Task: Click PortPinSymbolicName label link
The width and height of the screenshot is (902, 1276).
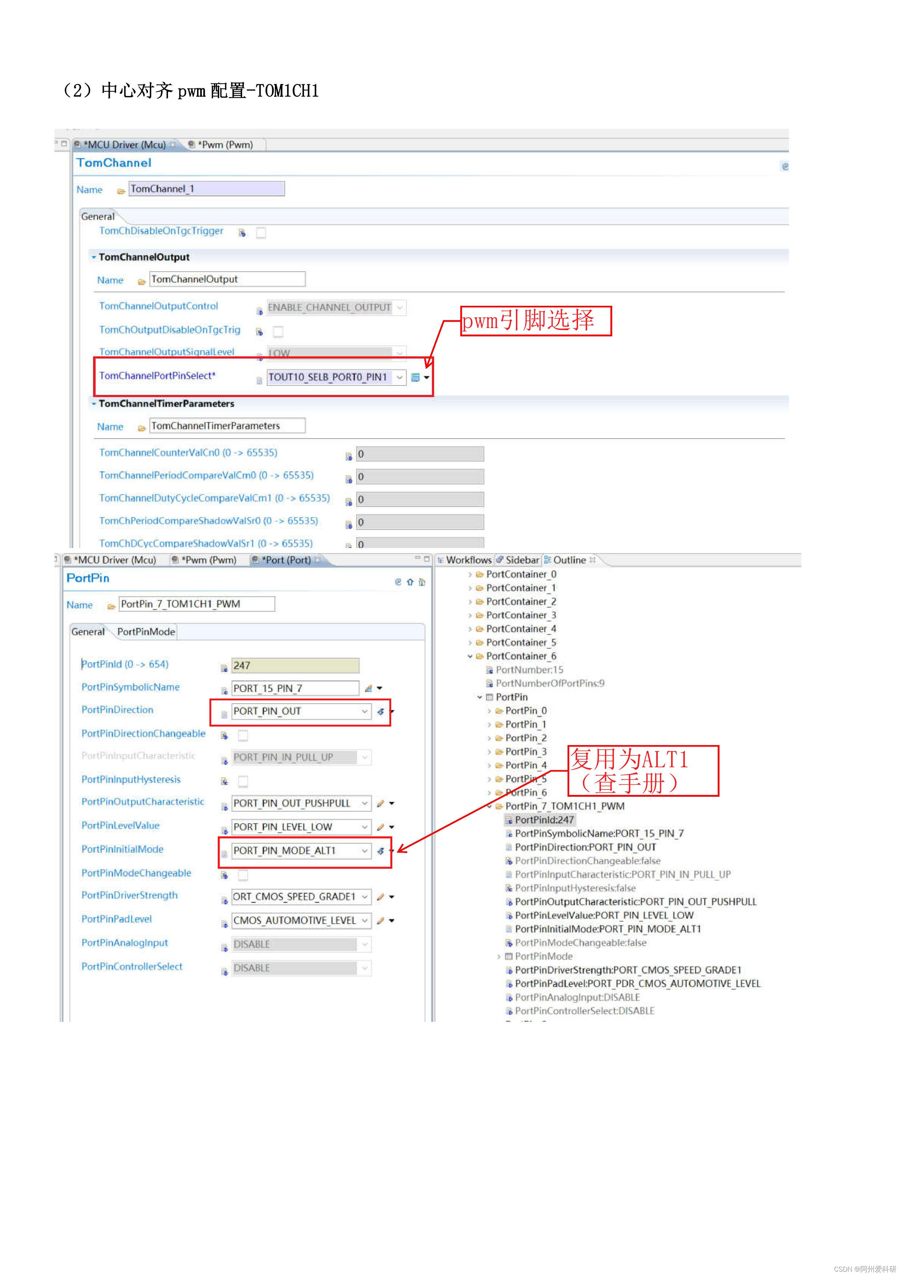Action: tap(131, 688)
